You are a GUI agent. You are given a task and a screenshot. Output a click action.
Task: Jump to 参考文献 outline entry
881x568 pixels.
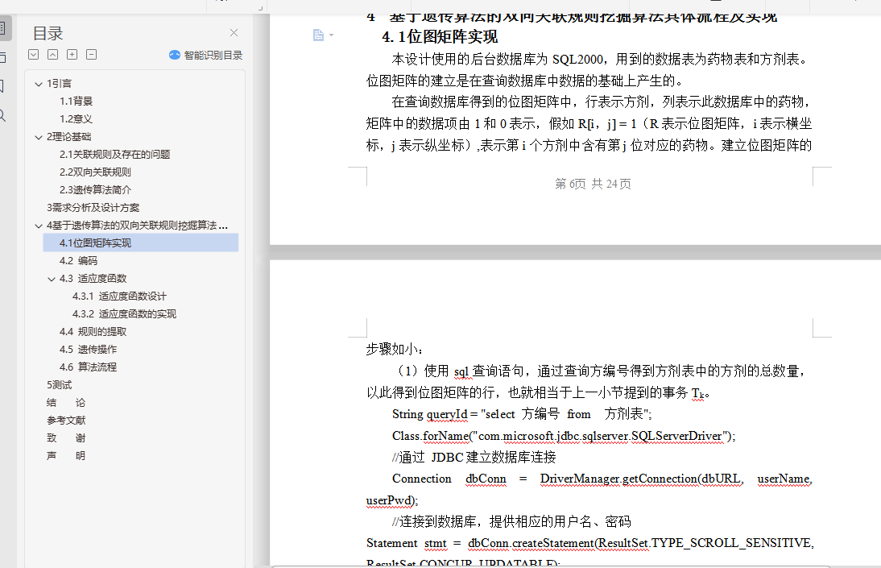tap(66, 420)
